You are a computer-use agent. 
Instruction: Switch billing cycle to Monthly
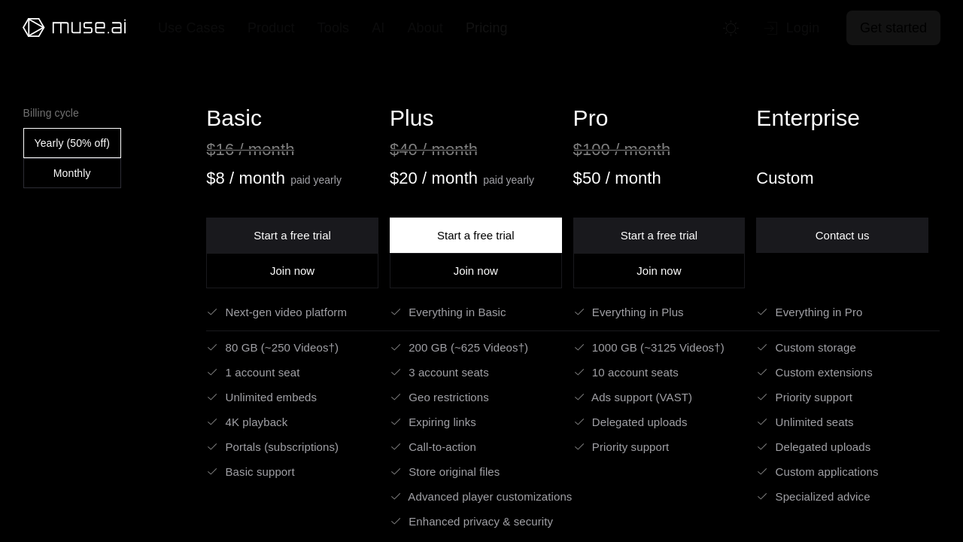point(72,173)
